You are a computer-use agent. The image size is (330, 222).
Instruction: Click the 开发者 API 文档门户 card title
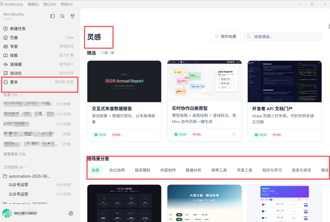pos(272,109)
